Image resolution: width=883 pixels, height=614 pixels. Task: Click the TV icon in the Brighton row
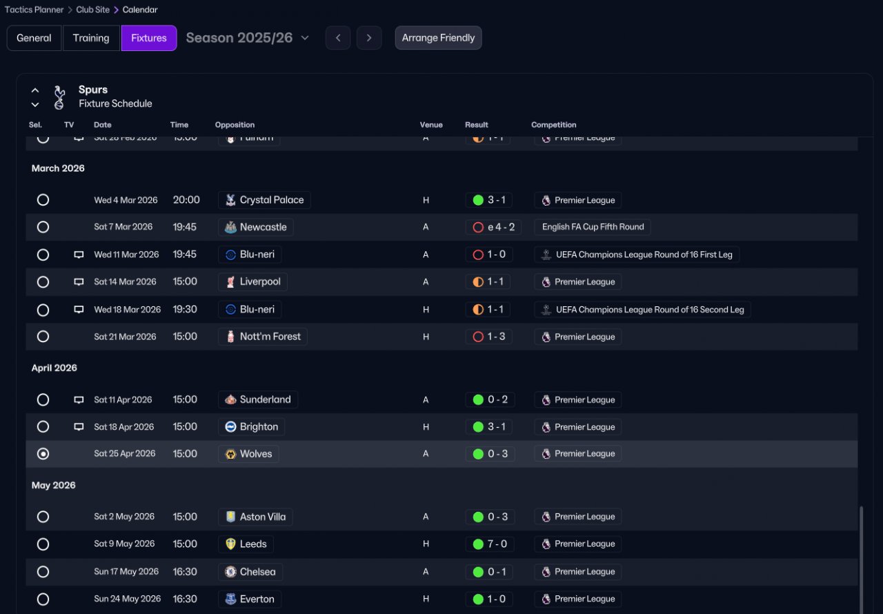click(x=79, y=427)
